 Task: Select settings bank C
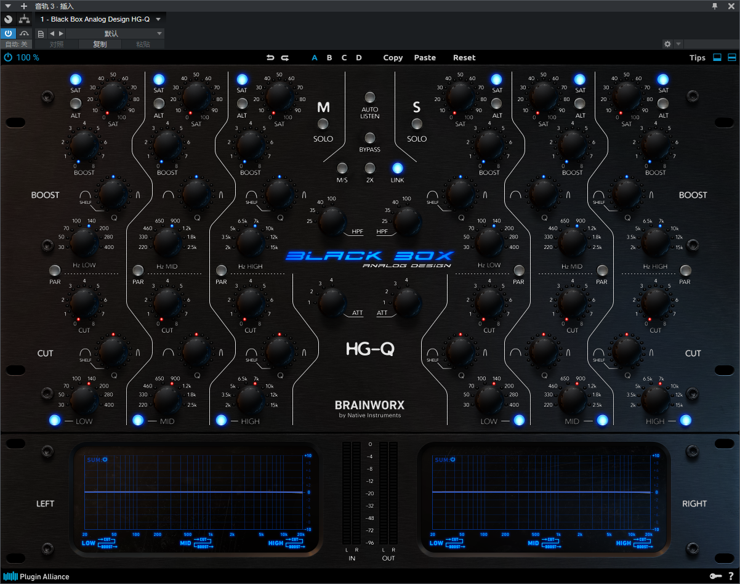344,58
